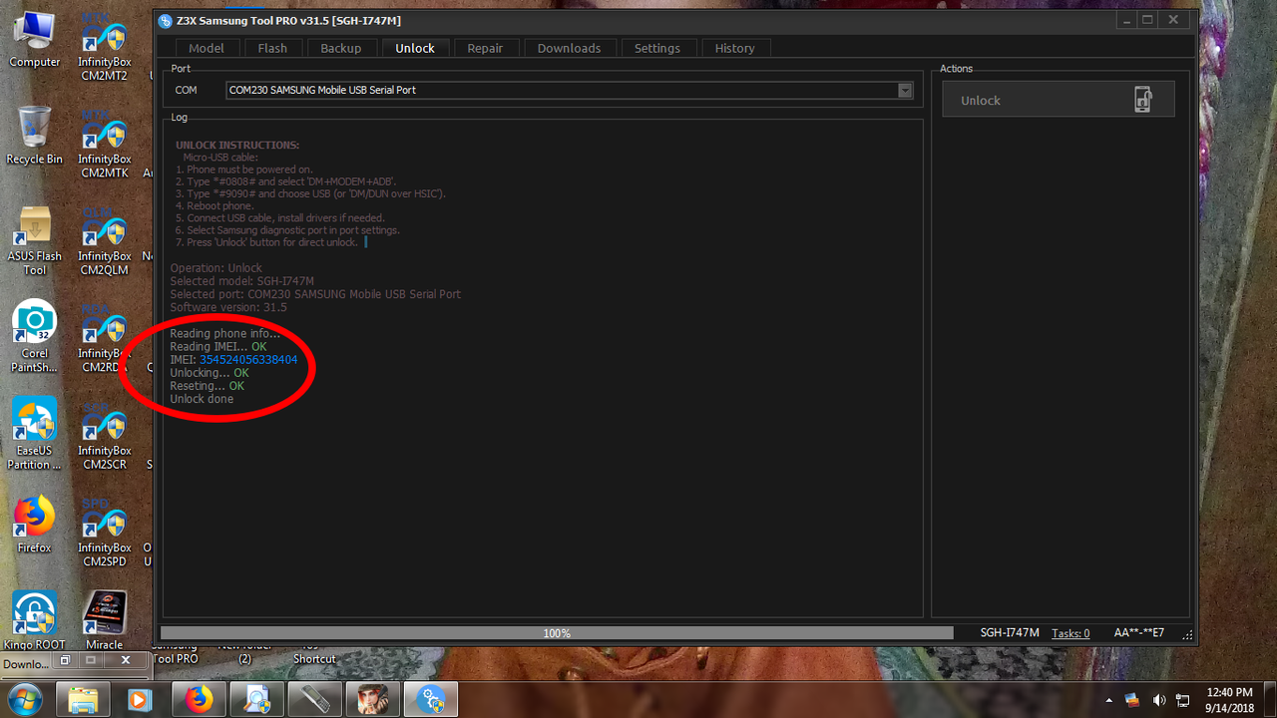Viewport: 1277px width, 718px height.
Task: Select the Z3X Samsung Tool taskbar icon
Action: (430, 699)
